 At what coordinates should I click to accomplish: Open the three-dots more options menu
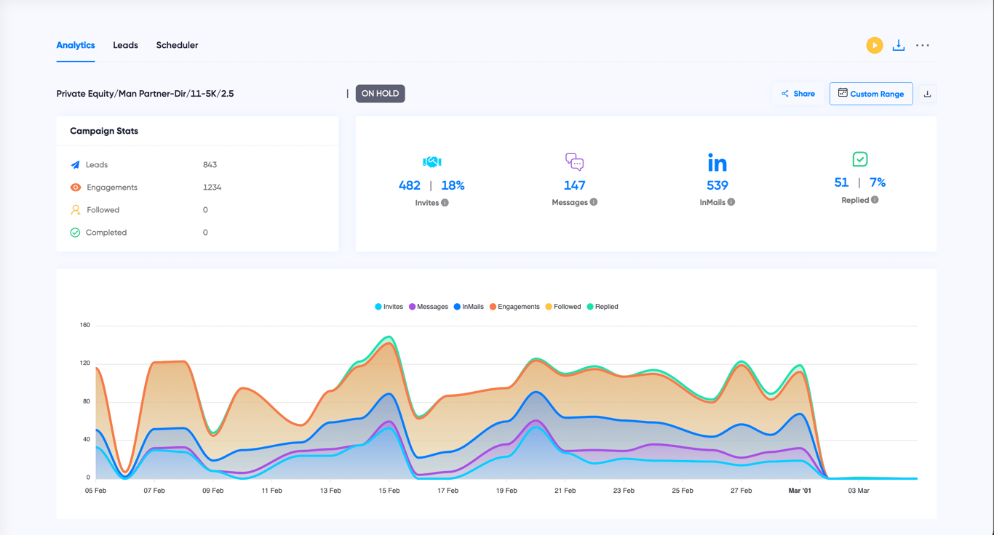923,45
